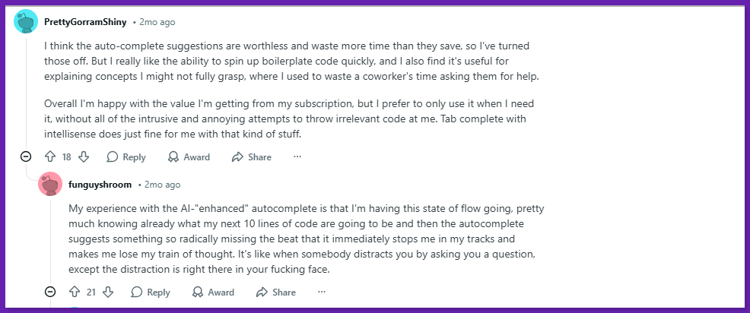Reply to PrettyGorramShiny's comment

tap(126, 156)
